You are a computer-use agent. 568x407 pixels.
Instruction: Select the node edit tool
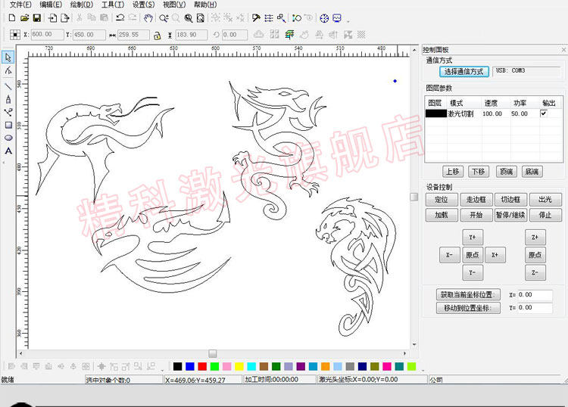tap(8, 70)
